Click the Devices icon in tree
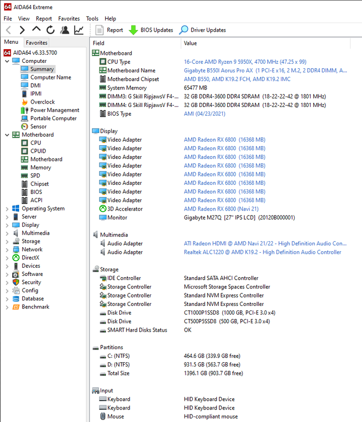Viewport: 362px width, 422px height. coord(16,266)
